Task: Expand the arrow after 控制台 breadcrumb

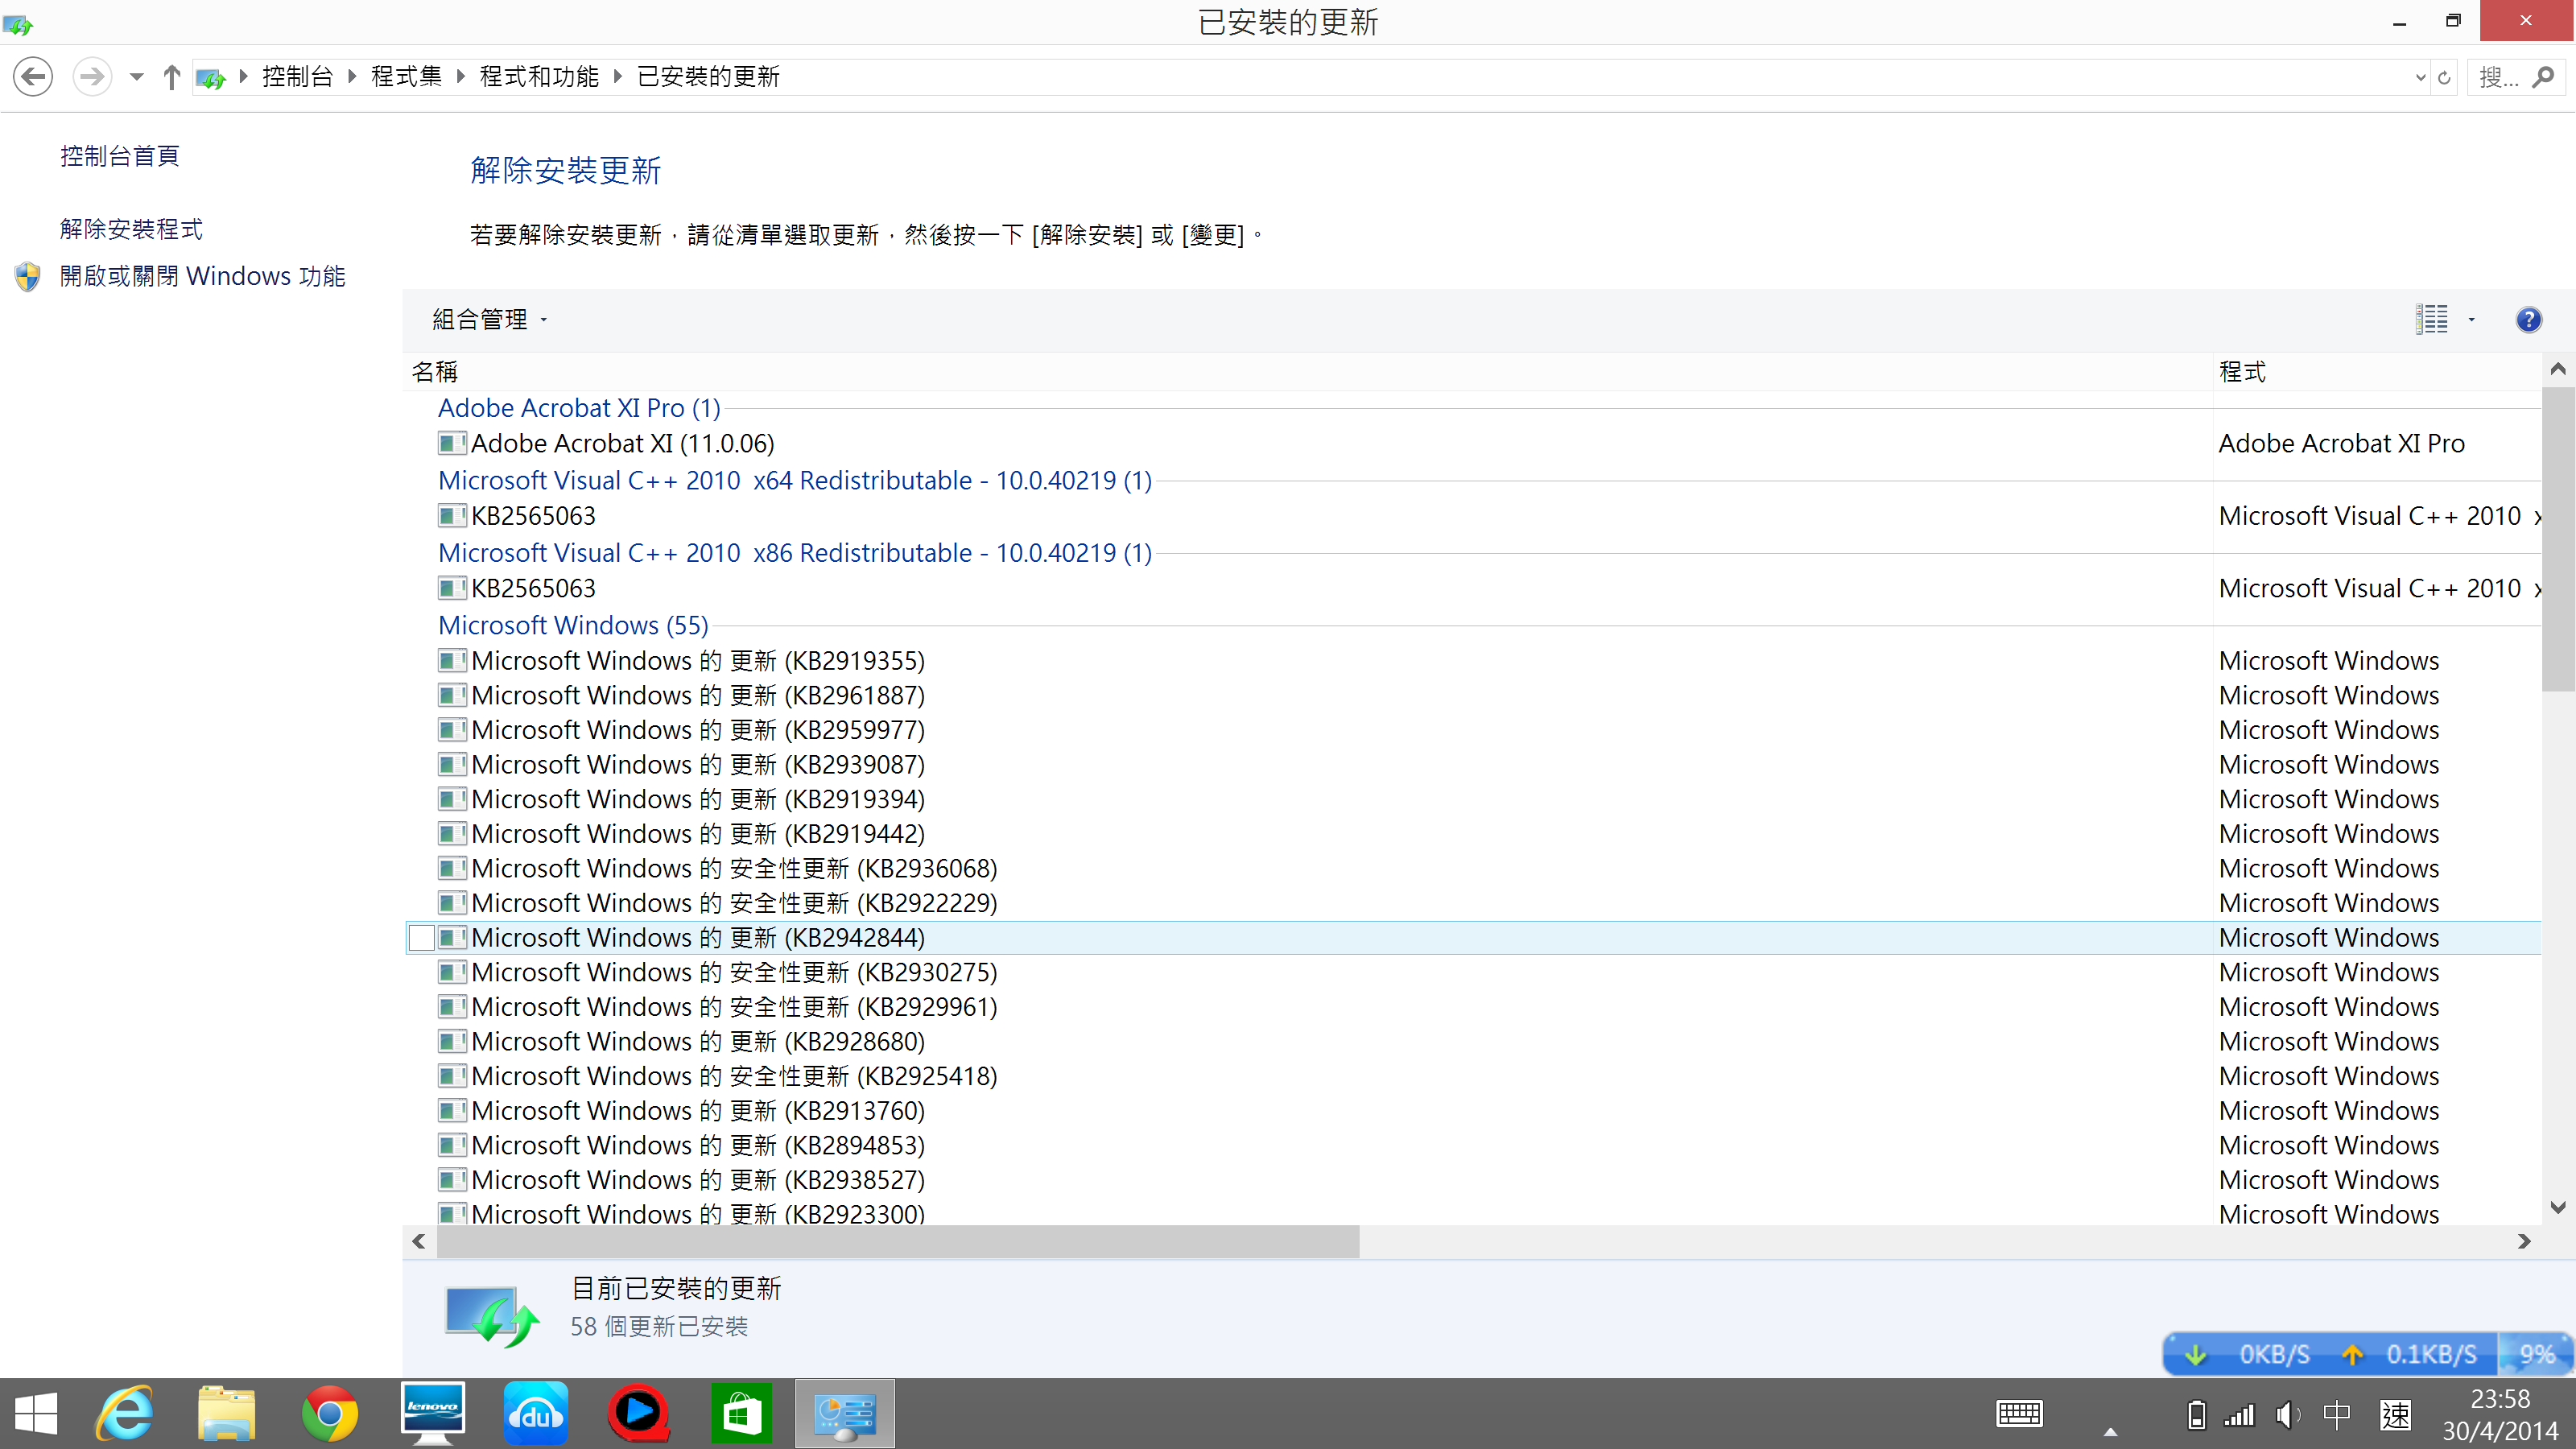Action: click(352, 77)
